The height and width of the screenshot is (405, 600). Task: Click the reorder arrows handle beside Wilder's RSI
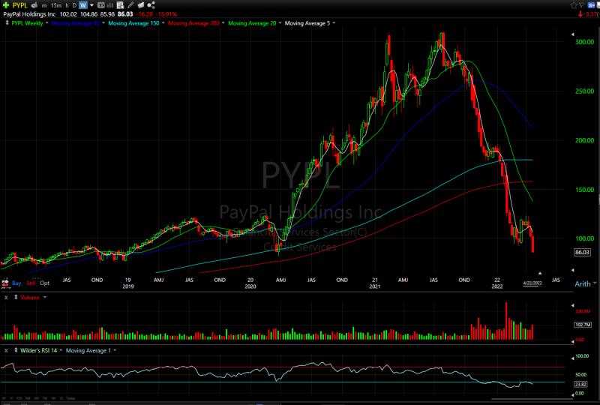pos(16,350)
